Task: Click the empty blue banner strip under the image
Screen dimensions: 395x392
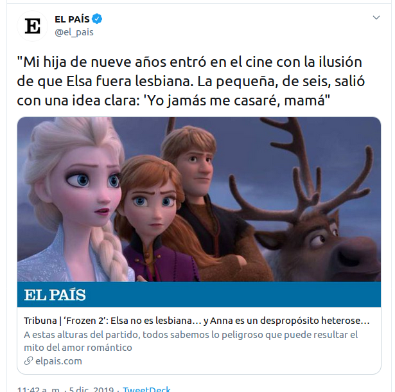Action: (x=233, y=294)
